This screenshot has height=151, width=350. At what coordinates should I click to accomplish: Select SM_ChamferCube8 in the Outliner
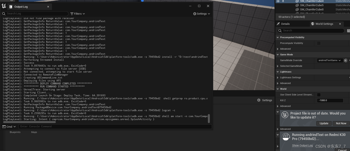tap(312, 9)
